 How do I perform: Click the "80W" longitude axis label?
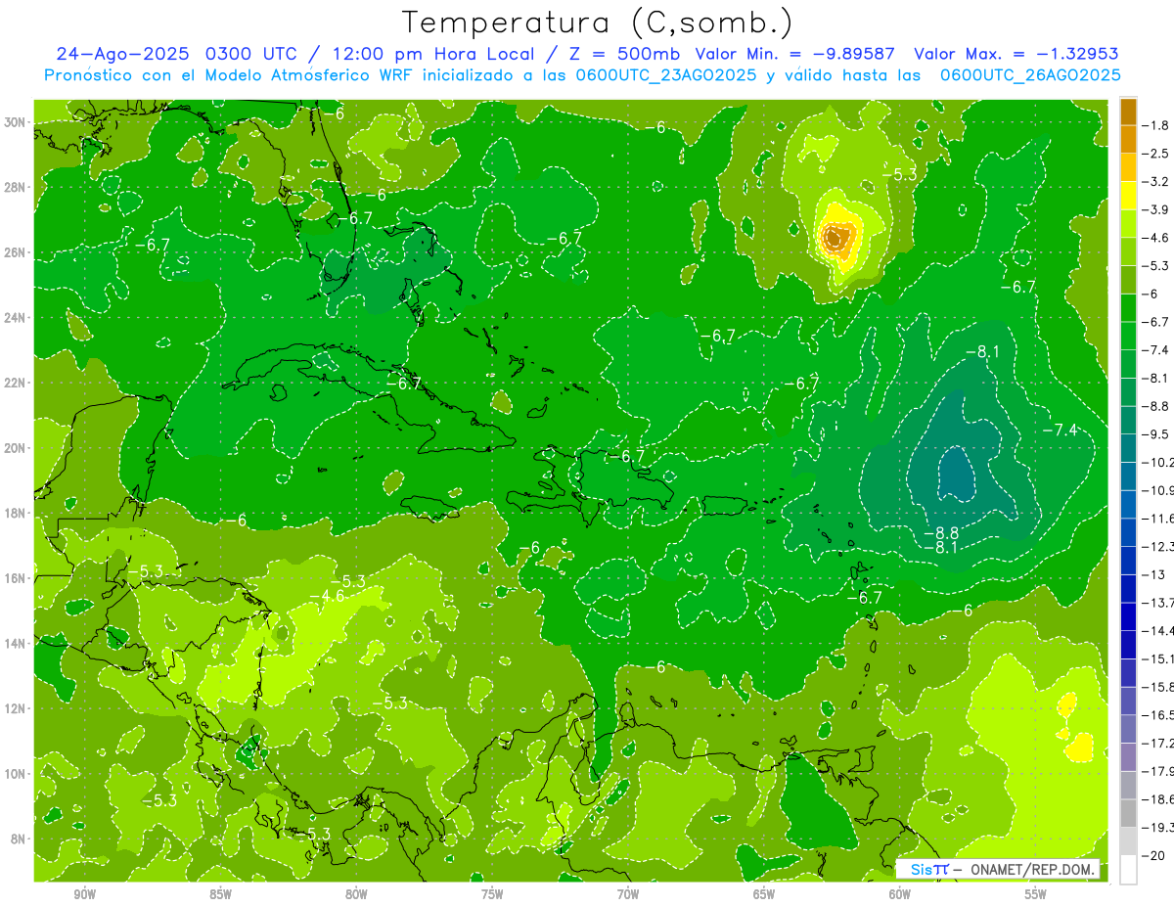(x=356, y=894)
